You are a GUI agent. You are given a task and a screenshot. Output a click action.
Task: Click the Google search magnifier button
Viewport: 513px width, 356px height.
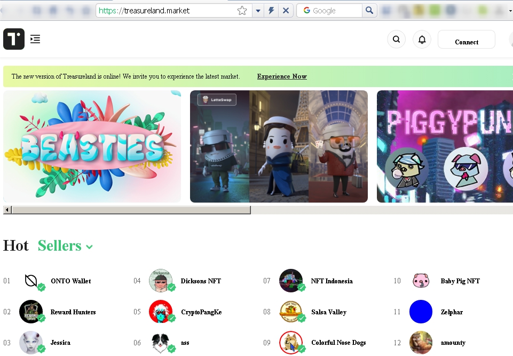pyautogui.click(x=369, y=11)
